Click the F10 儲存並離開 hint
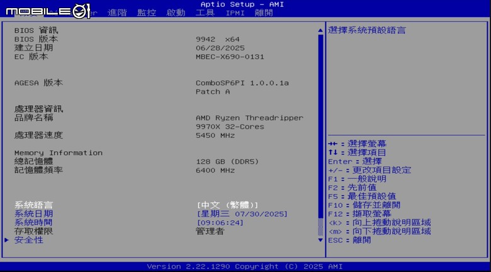 pyautogui.click(x=364, y=205)
